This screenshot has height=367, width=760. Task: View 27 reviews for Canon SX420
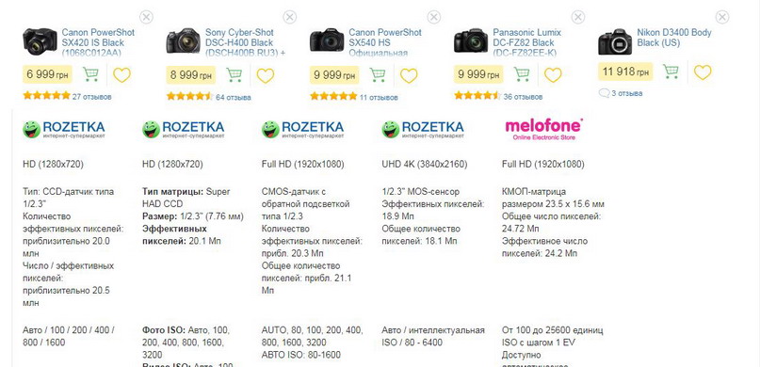91,97
